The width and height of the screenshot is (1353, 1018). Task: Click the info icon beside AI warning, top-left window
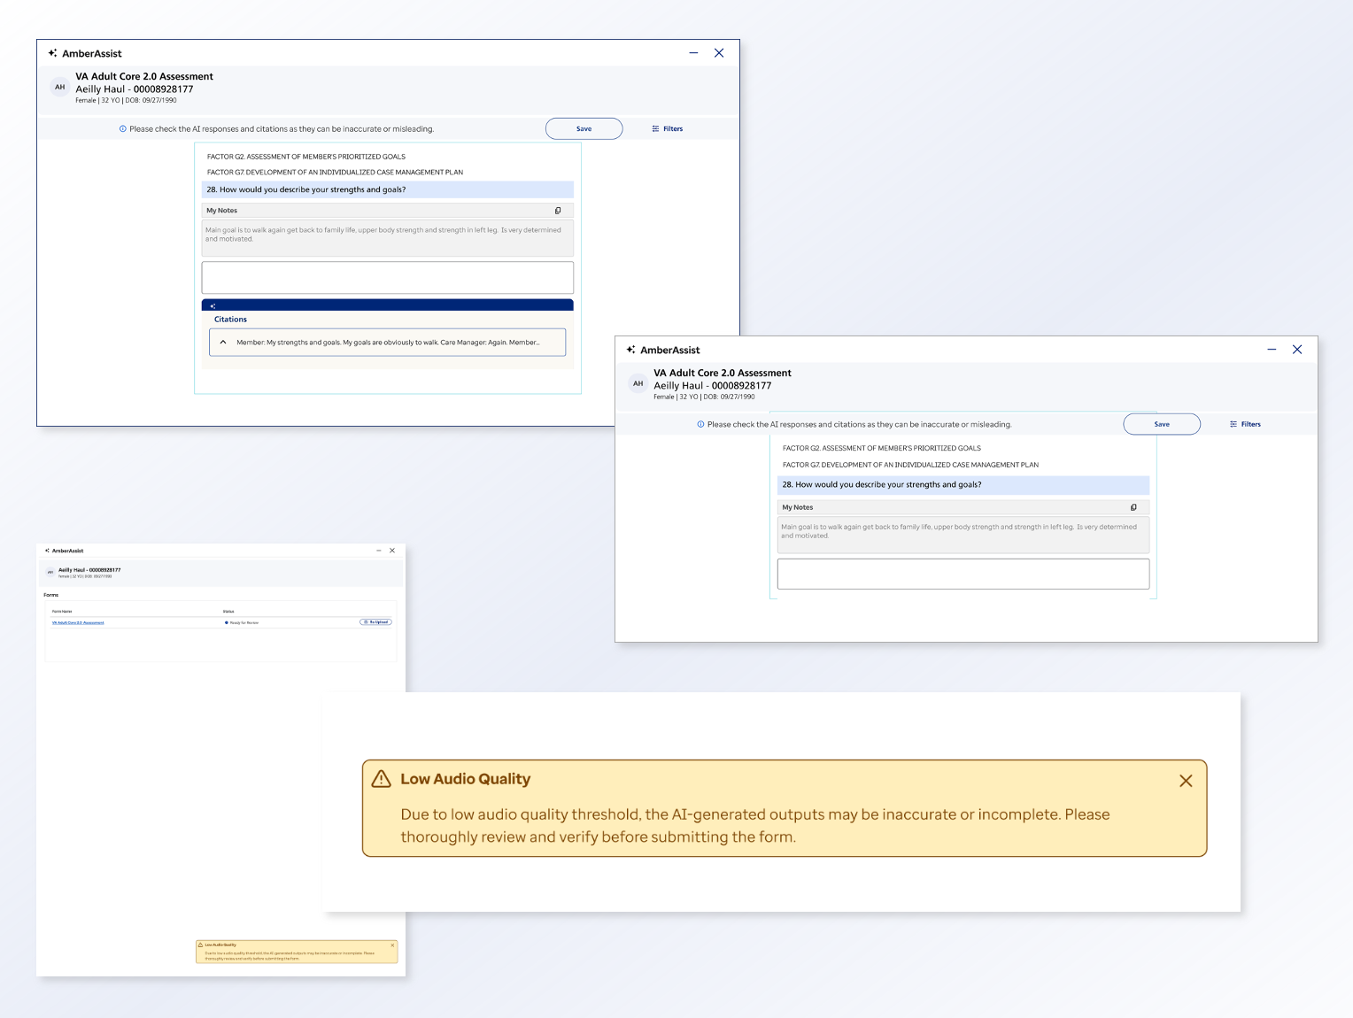(x=123, y=129)
